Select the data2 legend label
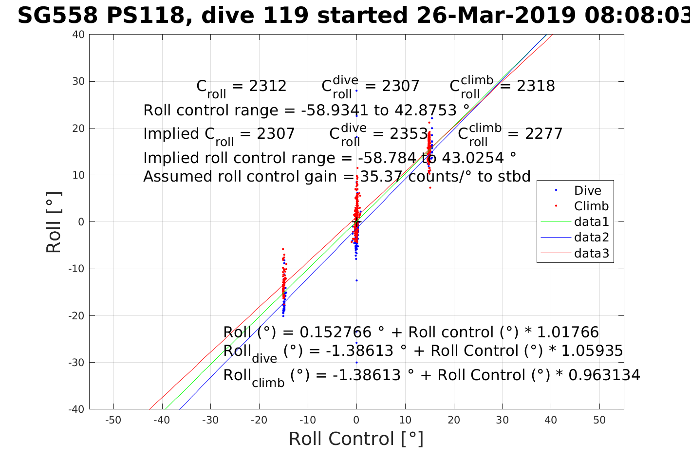The height and width of the screenshot is (460, 690). point(591,238)
